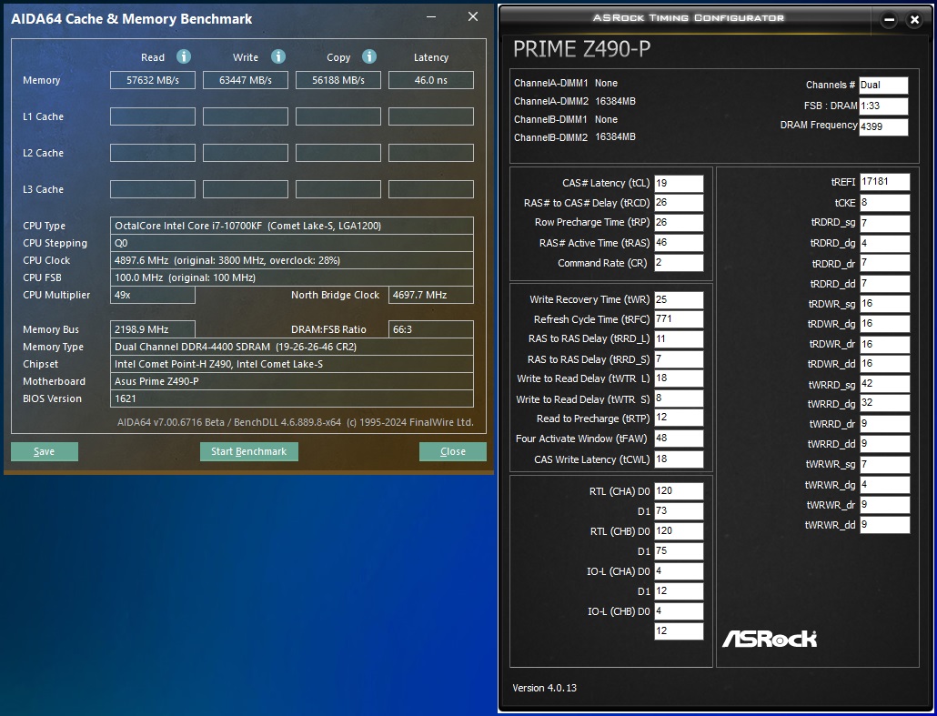Click the Version 4.0.13 label
The image size is (937, 716).
[x=544, y=688]
